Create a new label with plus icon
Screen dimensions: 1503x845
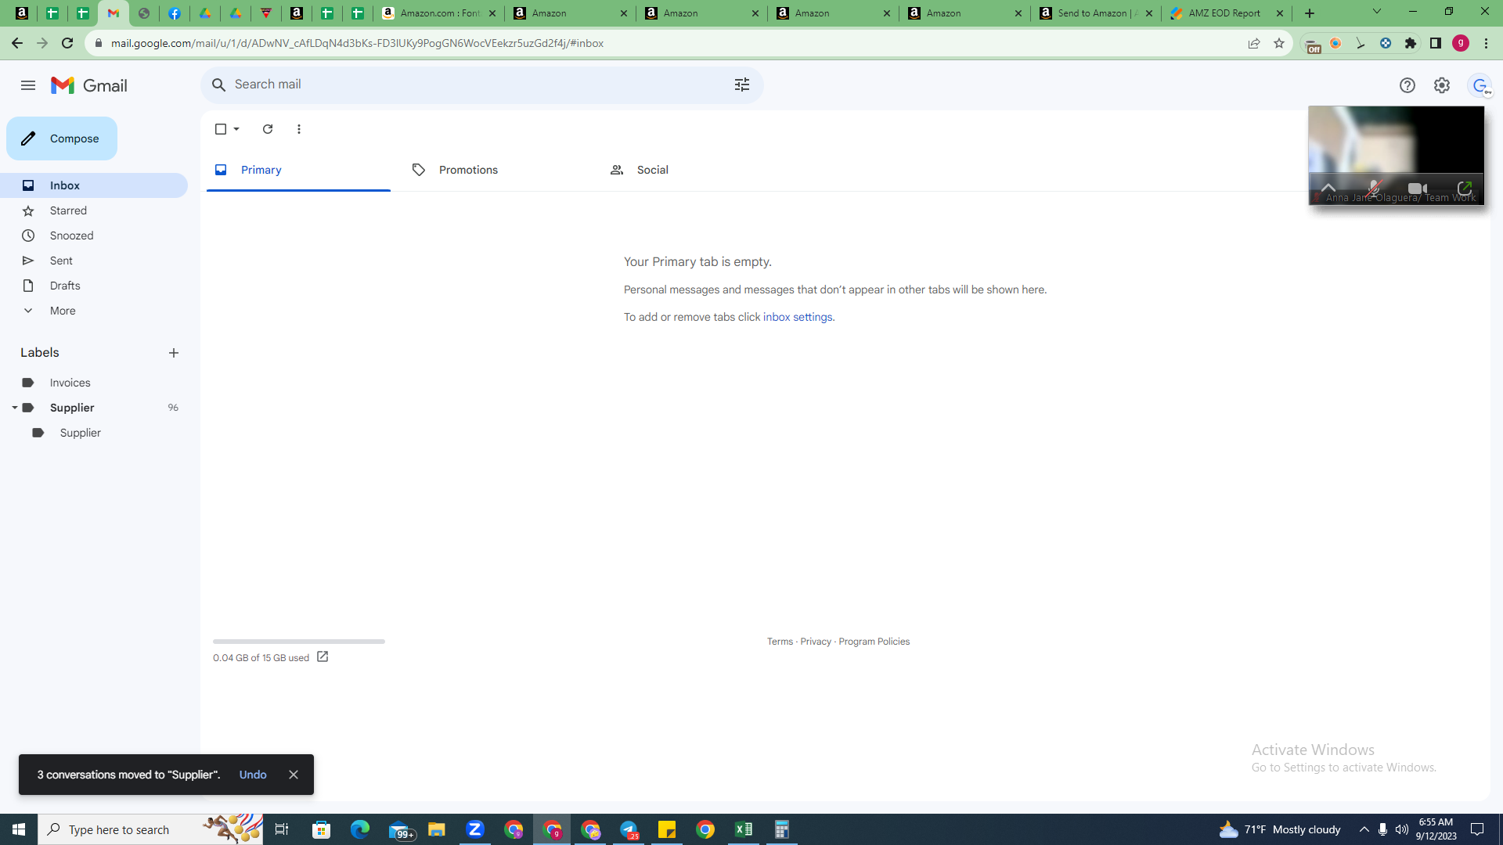[x=174, y=353]
